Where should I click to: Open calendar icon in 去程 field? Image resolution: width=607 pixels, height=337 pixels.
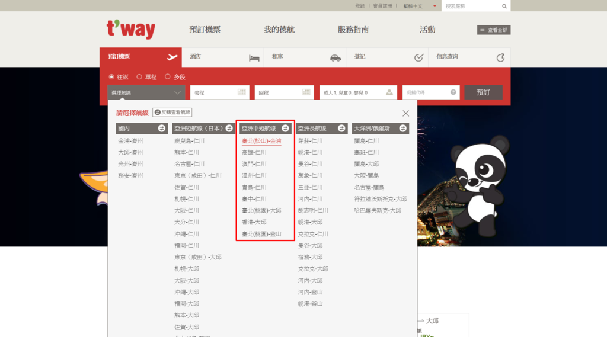coord(242,92)
